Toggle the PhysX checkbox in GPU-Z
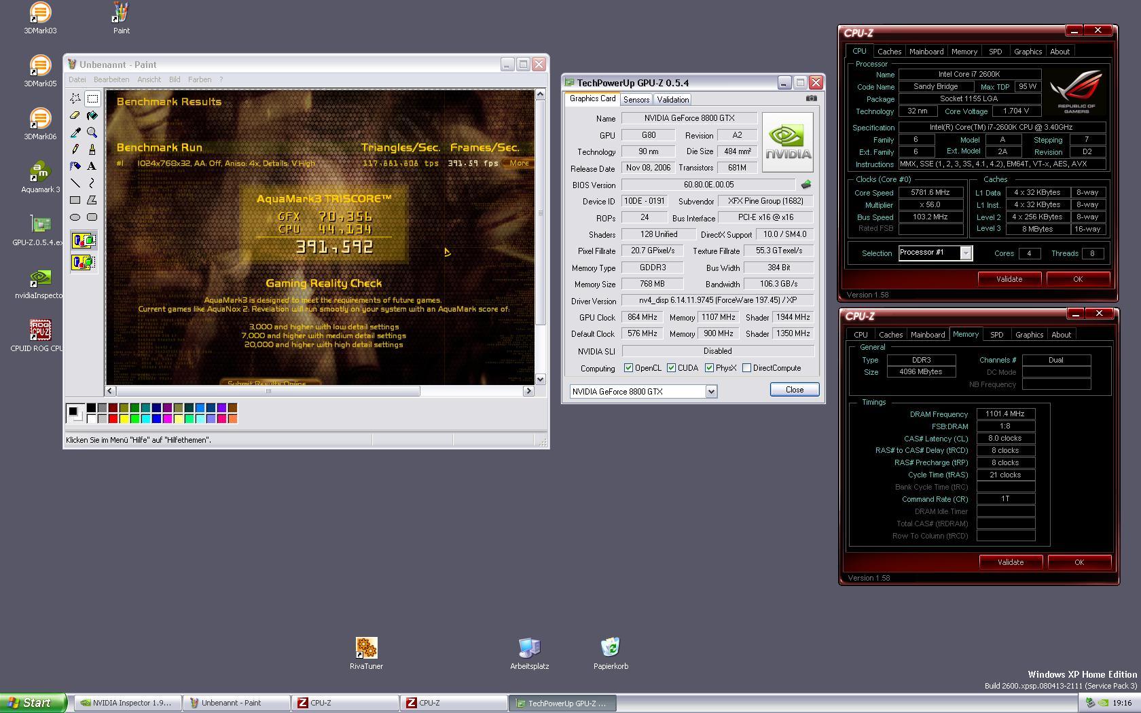The height and width of the screenshot is (713, 1141). pos(709,368)
